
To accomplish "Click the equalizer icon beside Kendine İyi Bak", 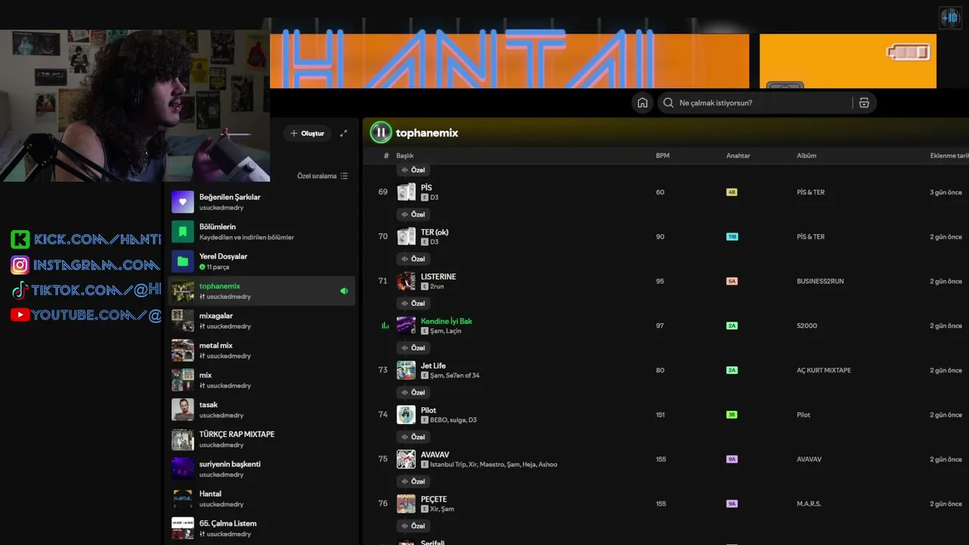I will [385, 325].
